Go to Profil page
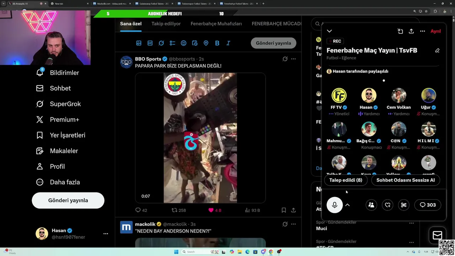 click(x=50, y=166)
